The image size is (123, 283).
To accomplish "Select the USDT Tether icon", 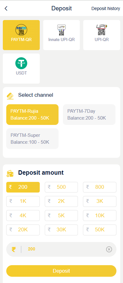I will click(21, 63).
